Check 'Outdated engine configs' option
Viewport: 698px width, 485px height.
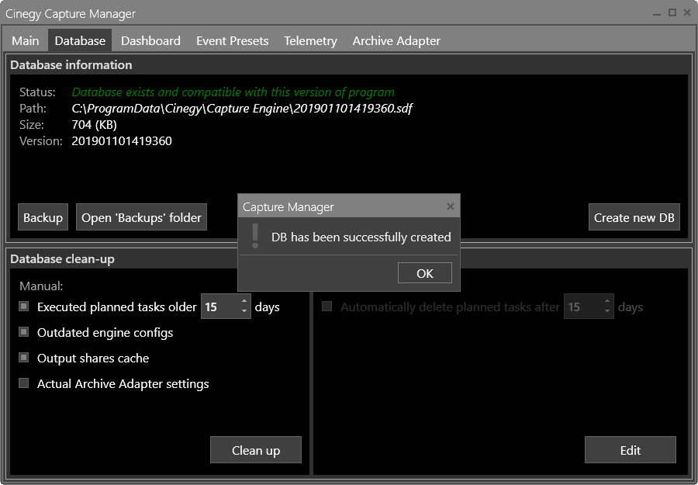pos(23,332)
